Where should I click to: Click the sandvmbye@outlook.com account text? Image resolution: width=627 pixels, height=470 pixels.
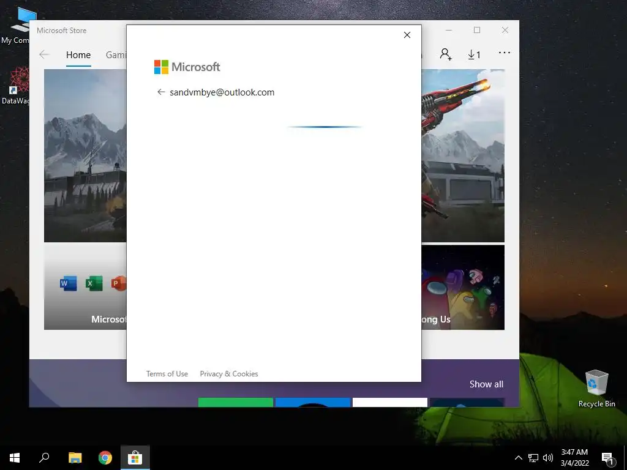(222, 92)
